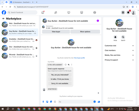Click the listing thumbnail in chat header

click(45, 21)
